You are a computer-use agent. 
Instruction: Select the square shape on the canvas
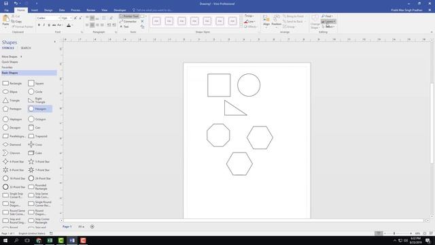pyautogui.click(x=219, y=85)
